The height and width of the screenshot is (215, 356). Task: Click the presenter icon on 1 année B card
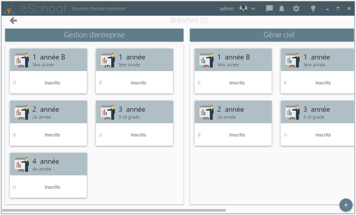[x=22, y=60]
